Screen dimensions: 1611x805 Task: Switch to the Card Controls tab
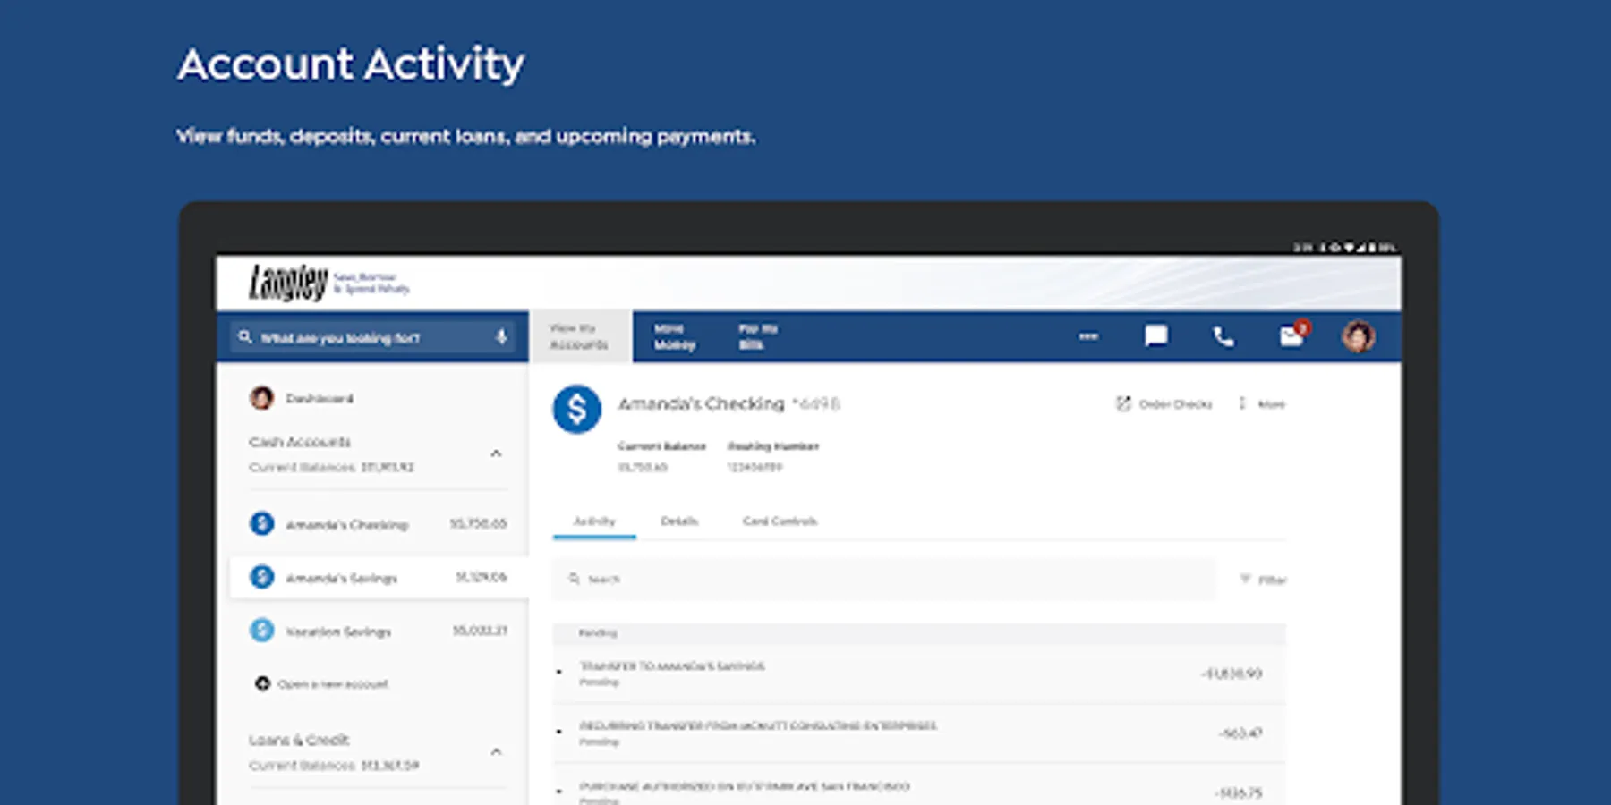[x=780, y=521]
